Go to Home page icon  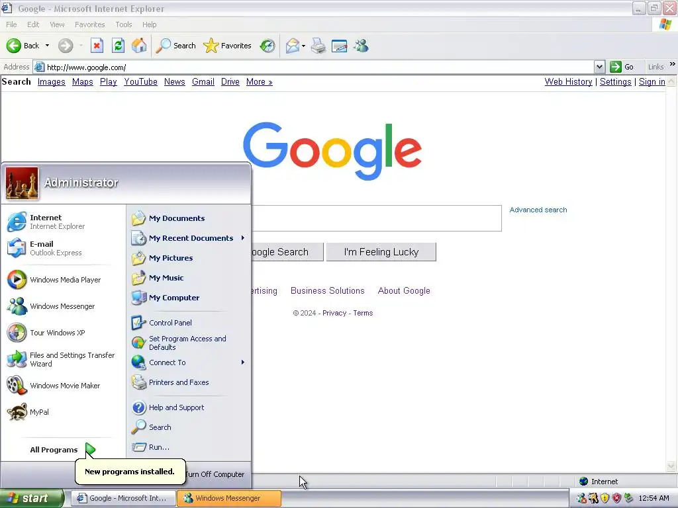[x=139, y=46]
